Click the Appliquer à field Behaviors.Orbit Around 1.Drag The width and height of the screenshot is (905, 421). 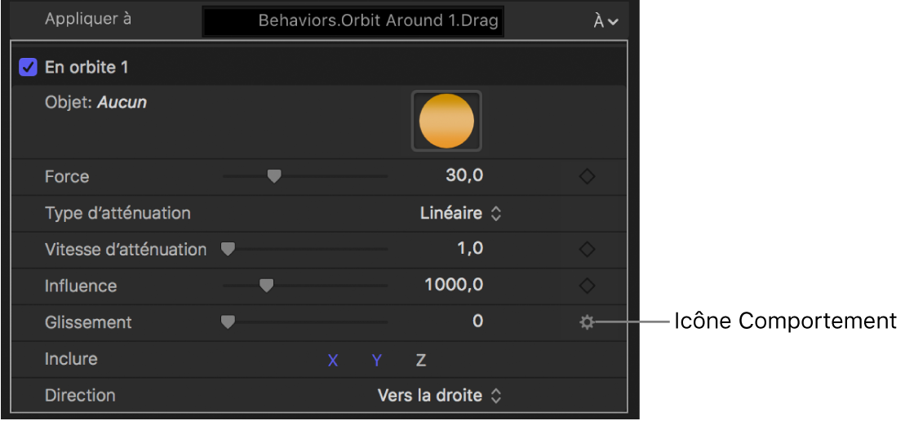coord(353,21)
